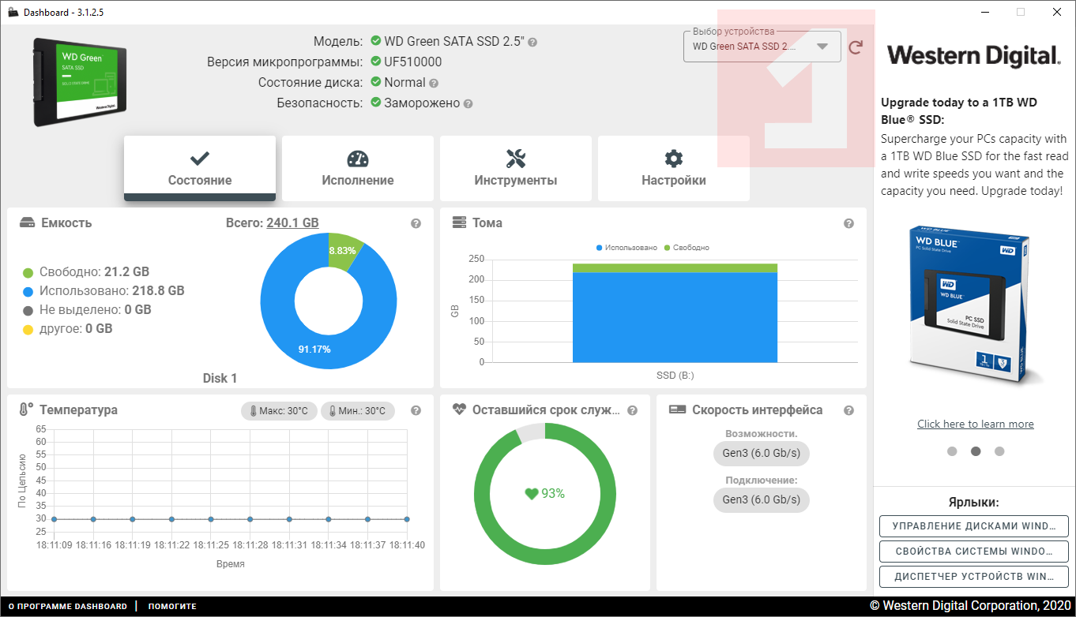The width and height of the screenshot is (1076, 617).
Task: Click green check icon beside Модель
Action: coord(376,41)
